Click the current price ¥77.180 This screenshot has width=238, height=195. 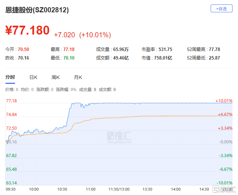pos(27,30)
